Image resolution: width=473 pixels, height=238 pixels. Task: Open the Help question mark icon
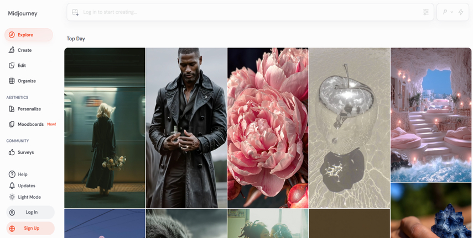[12, 174]
